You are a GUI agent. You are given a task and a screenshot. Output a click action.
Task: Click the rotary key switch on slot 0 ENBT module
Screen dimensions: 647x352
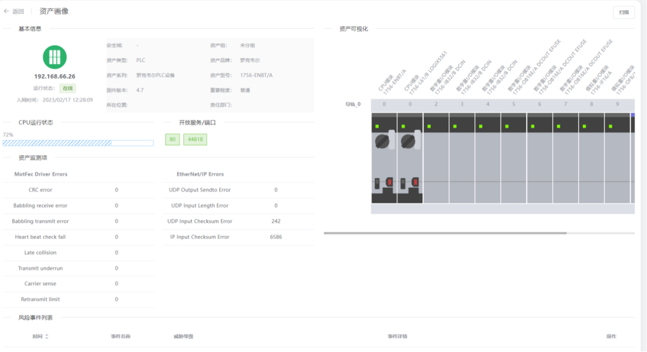point(382,141)
